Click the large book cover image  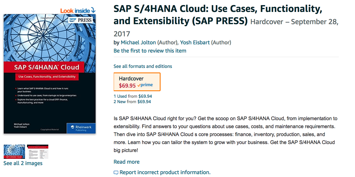click(50, 74)
